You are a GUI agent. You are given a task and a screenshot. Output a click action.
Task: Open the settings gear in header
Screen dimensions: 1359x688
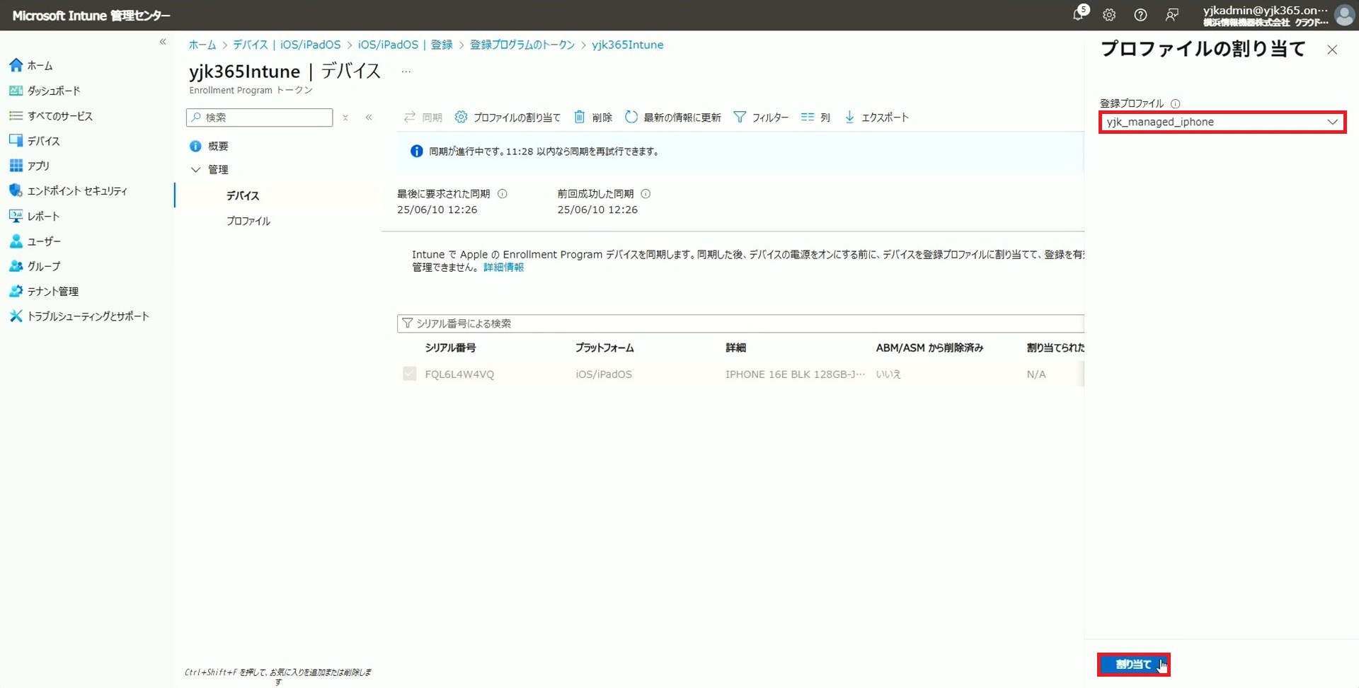[1109, 15]
